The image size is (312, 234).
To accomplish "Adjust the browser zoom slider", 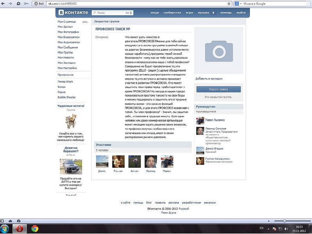I will 285,221.
